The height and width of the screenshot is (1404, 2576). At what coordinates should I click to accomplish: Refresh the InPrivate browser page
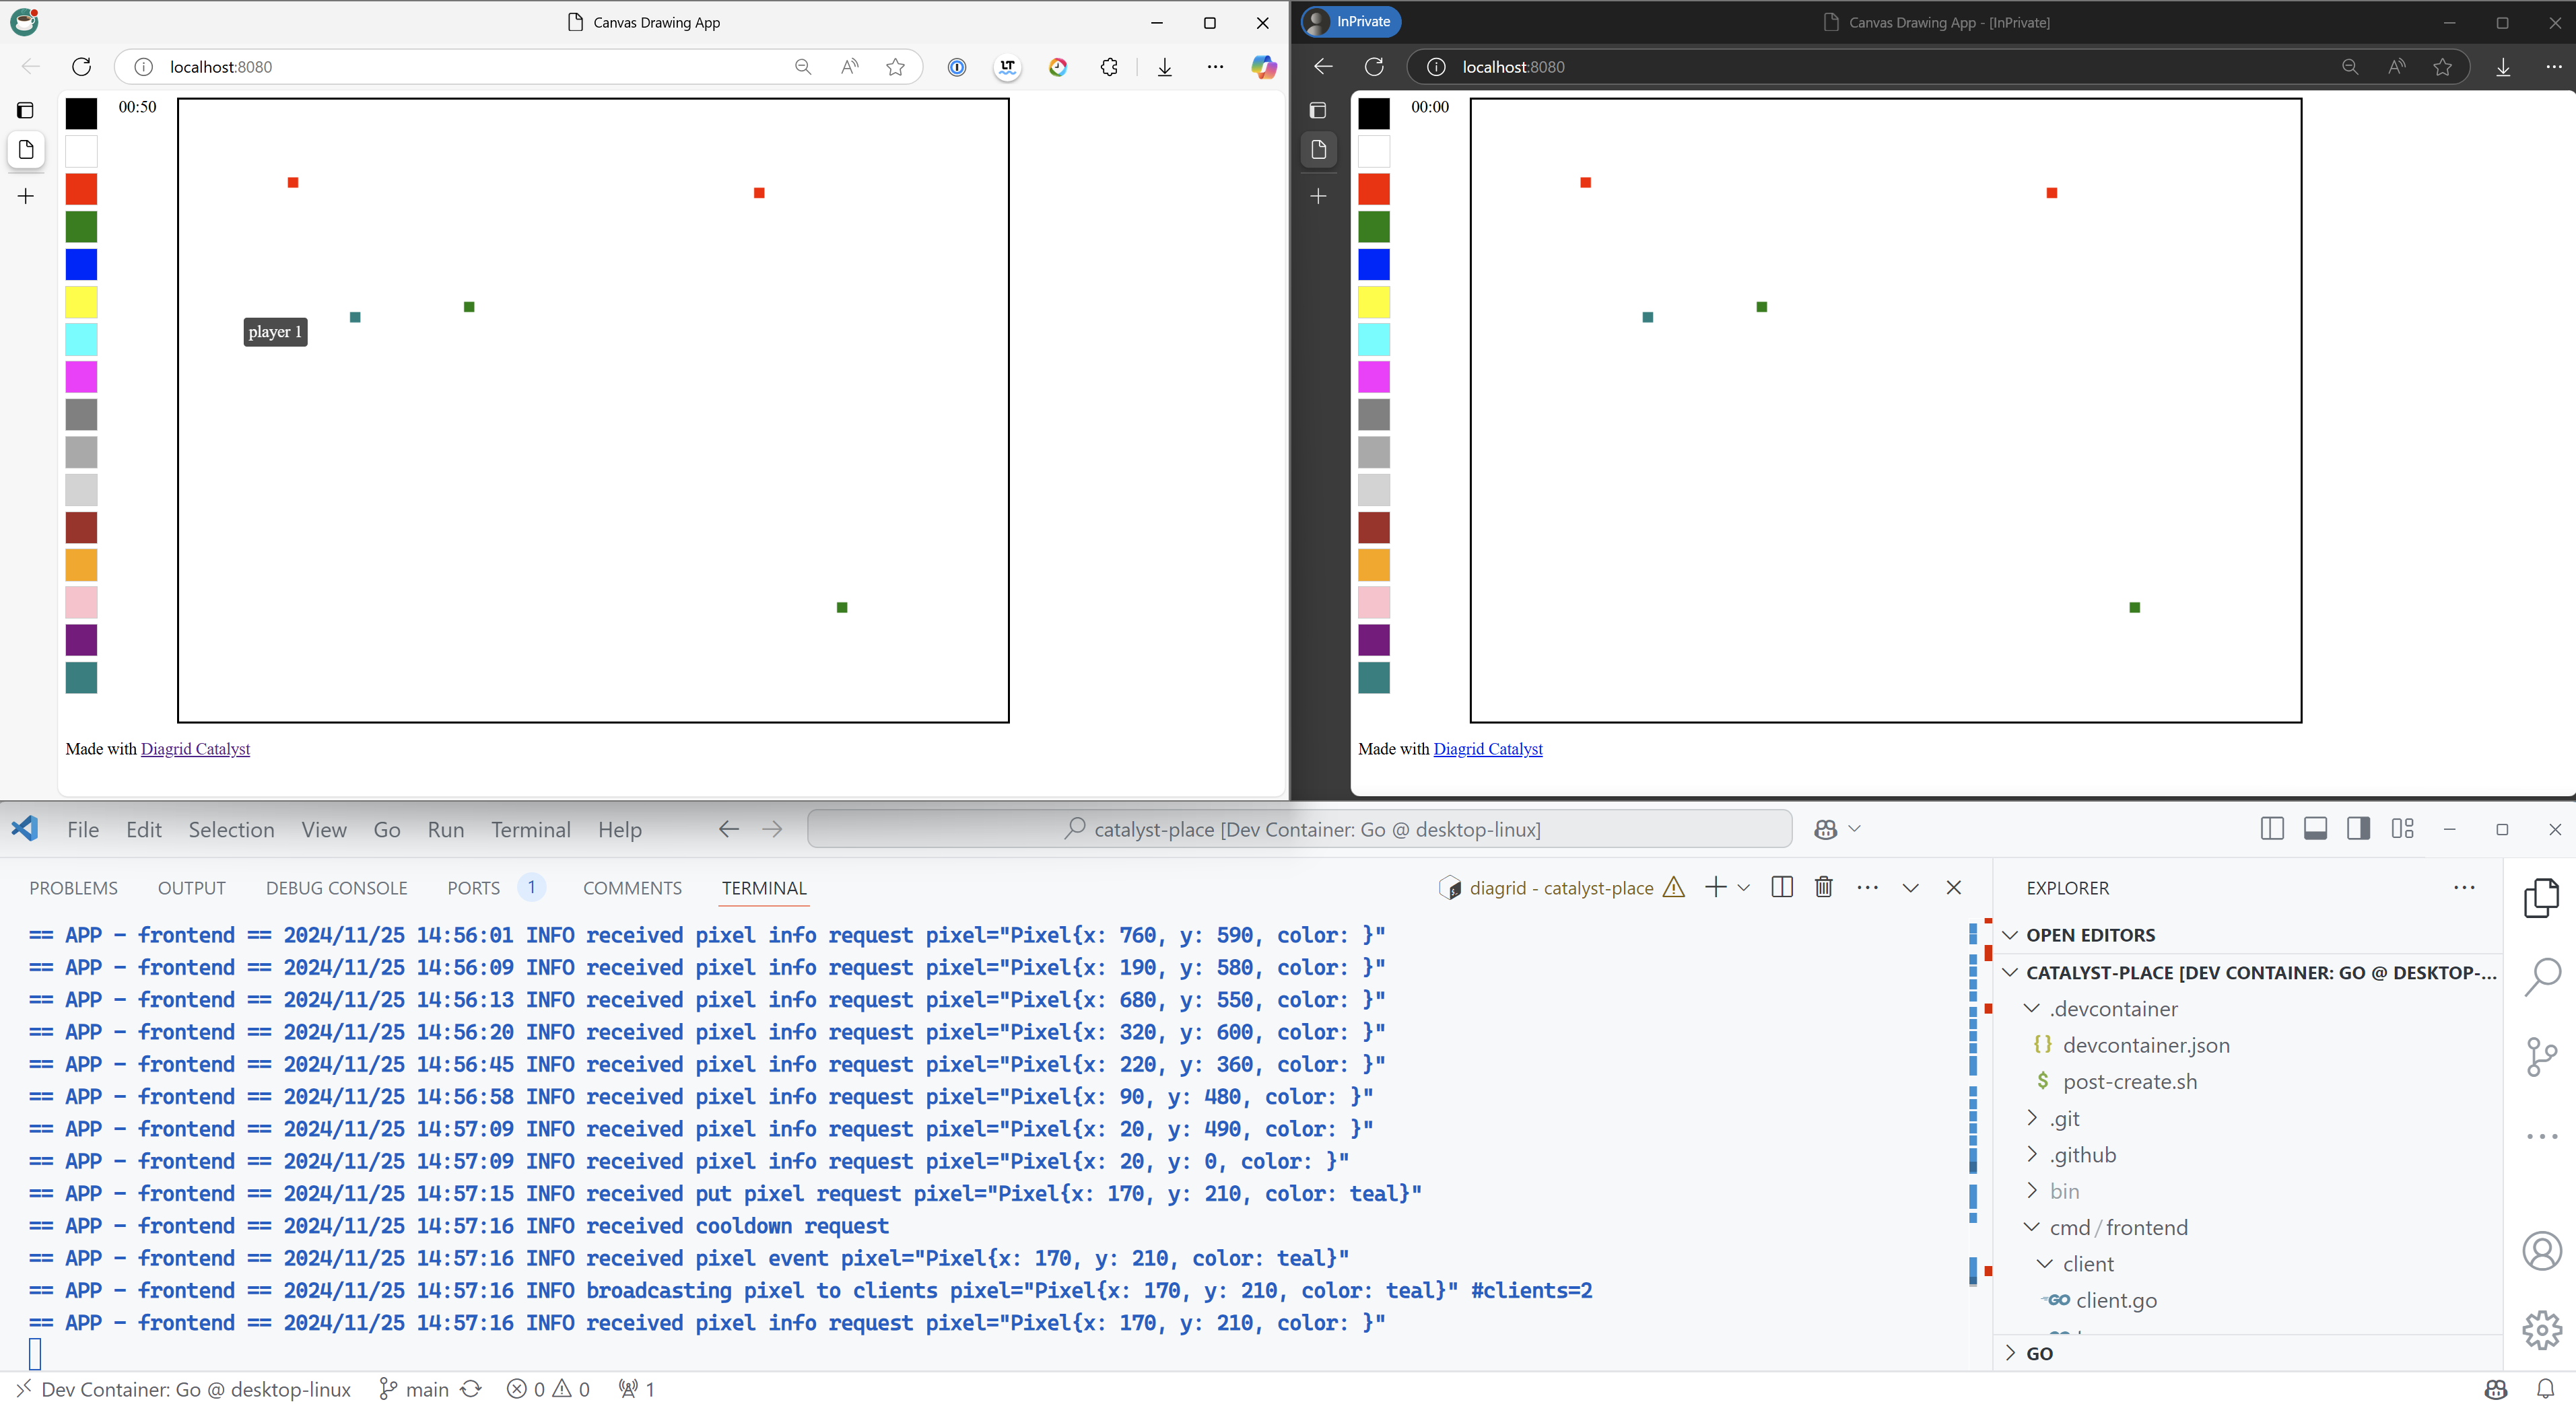1374,67
